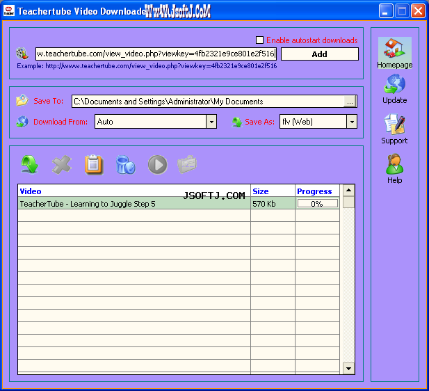The width and height of the screenshot is (429, 391).
Task: Close the Teachertube Video Downloader window
Action: point(419,11)
